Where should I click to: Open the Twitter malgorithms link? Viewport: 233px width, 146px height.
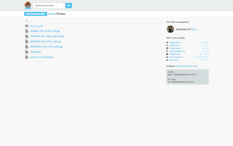[x=175, y=43]
